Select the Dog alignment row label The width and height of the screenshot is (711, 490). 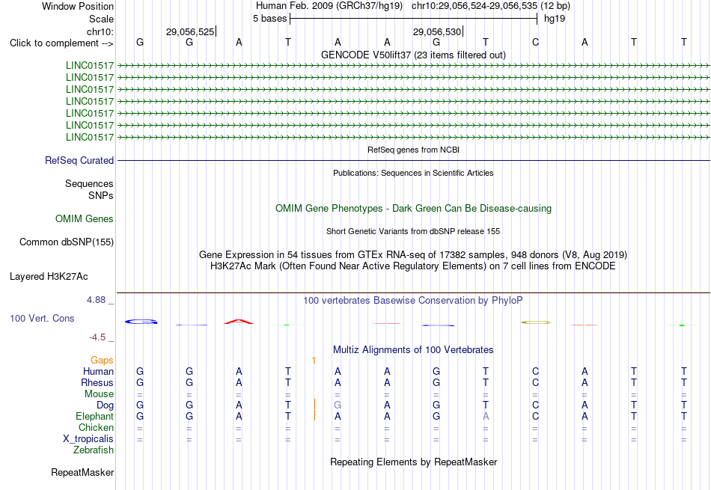tap(105, 405)
